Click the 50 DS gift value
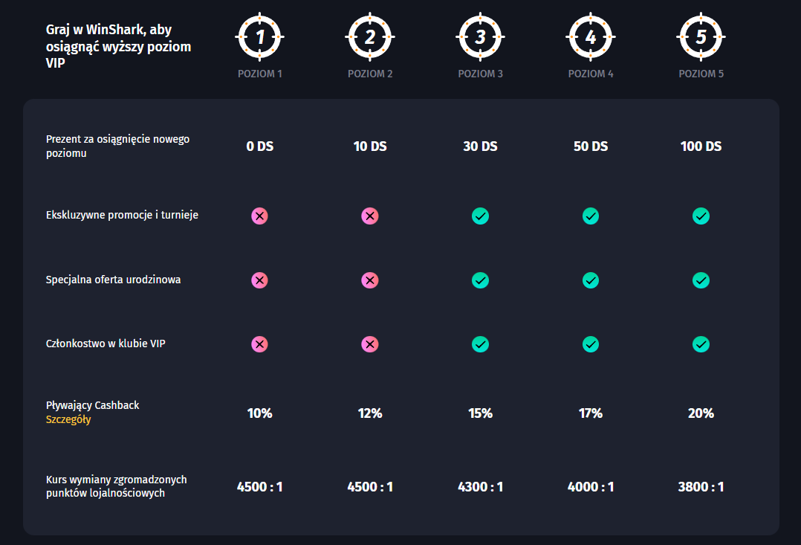Screen dimensions: 801x545 (591, 146)
